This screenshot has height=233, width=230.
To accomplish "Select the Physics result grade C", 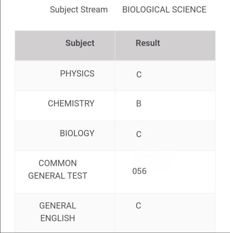I will pos(139,75).
